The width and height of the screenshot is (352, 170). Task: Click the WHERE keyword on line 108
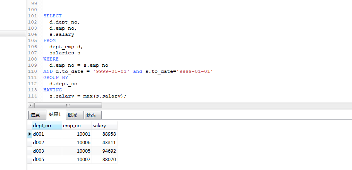(x=51, y=59)
